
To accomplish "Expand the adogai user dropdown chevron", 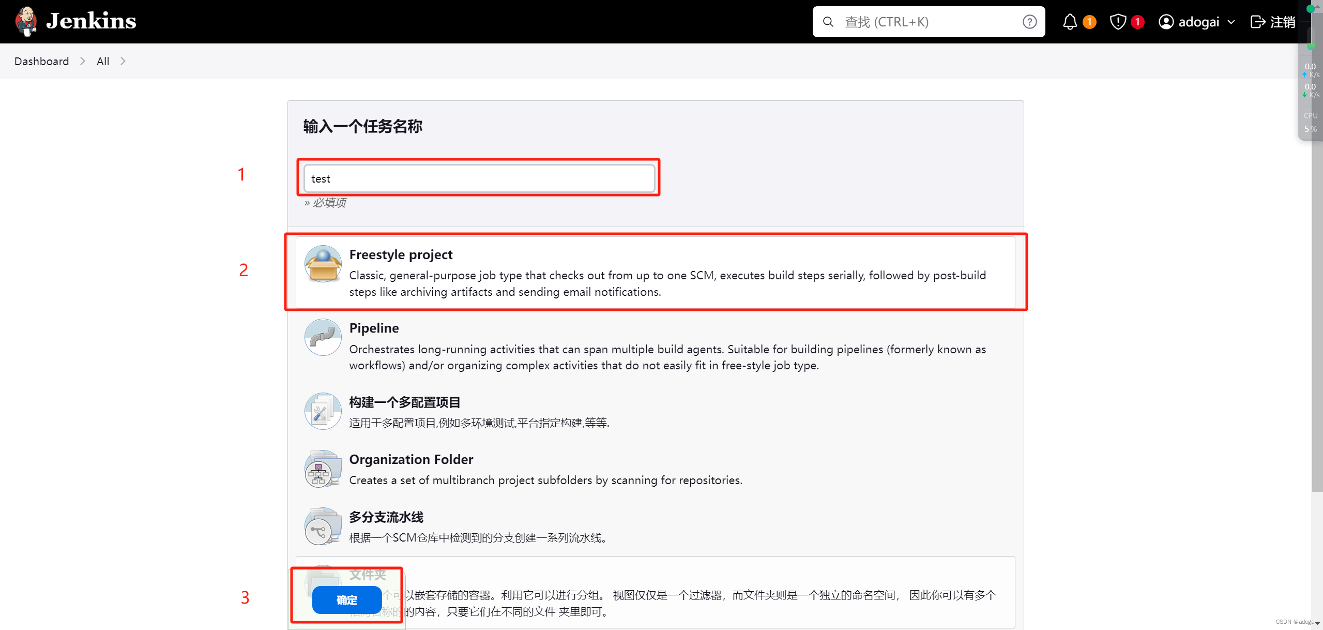I will point(1231,22).
